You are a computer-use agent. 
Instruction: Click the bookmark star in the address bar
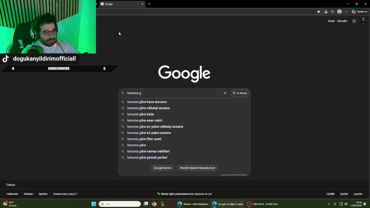pyautogui.click(x=319, y=12)
